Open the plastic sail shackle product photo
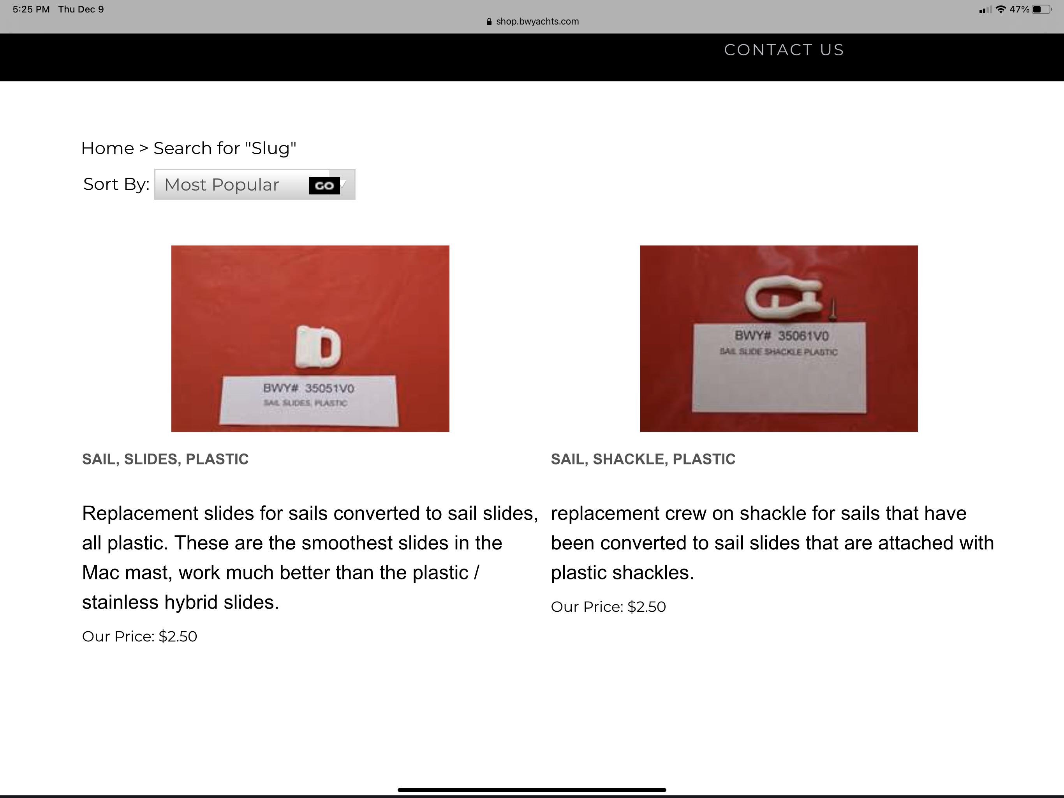This screenshot has width=1064, height=798. [x=779, y=338]
